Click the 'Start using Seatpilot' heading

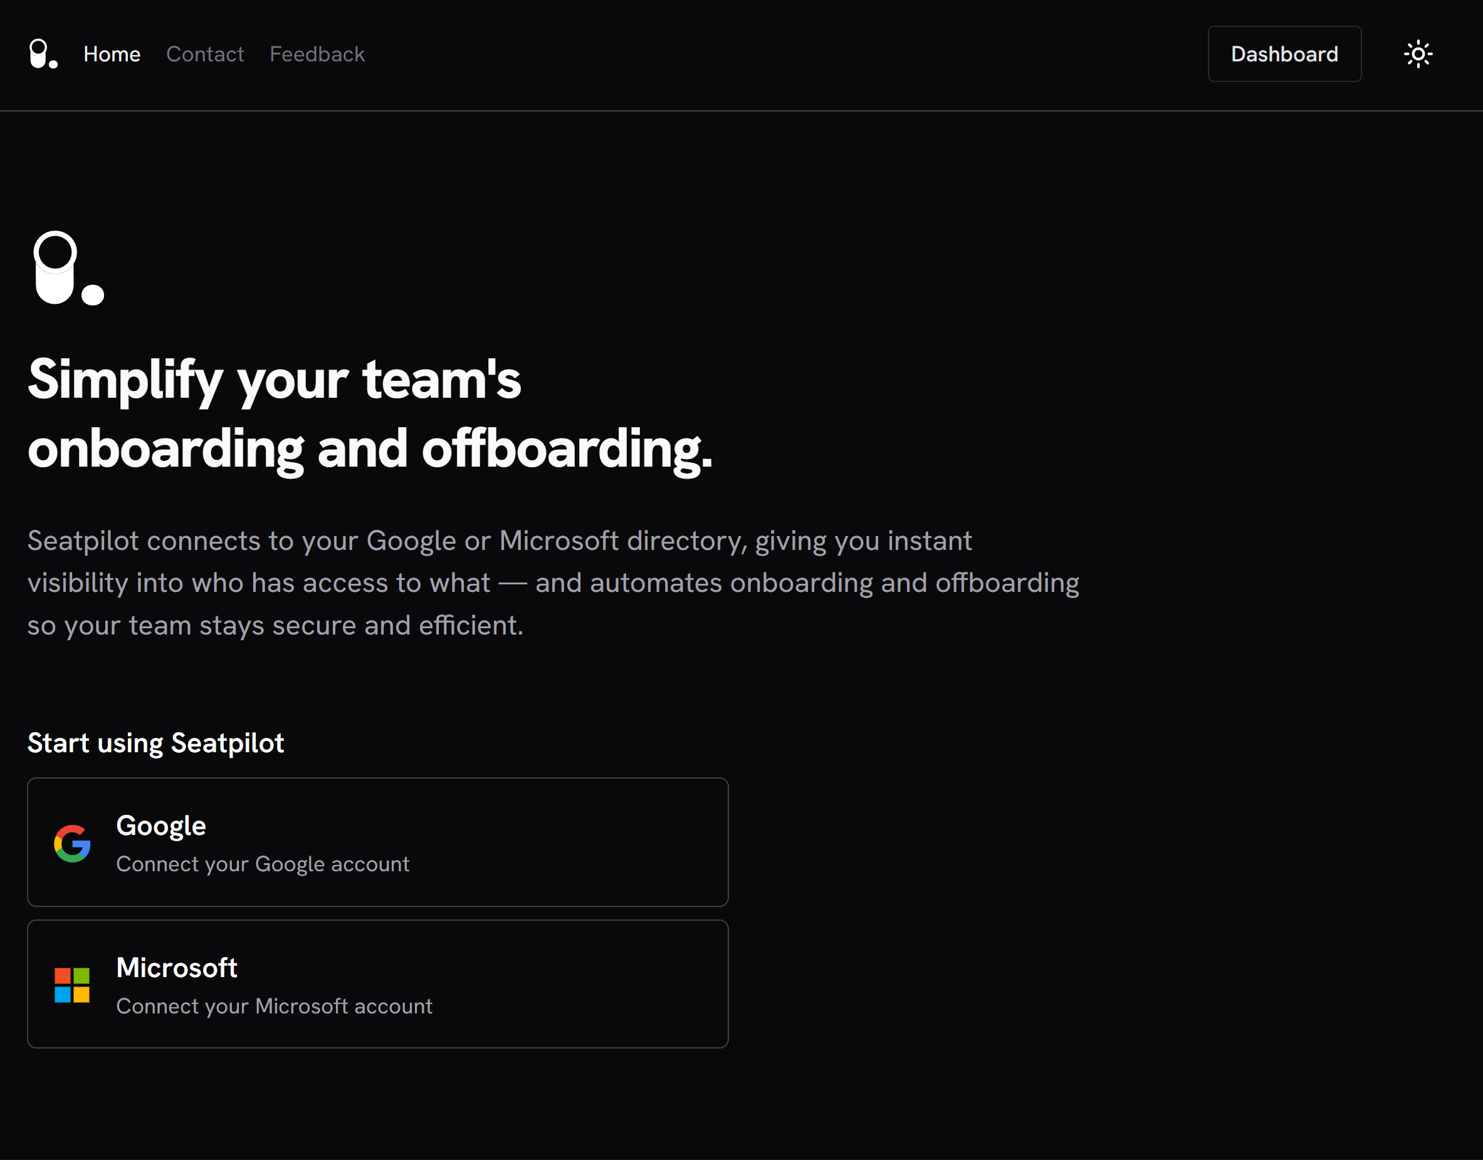[155, 743]
